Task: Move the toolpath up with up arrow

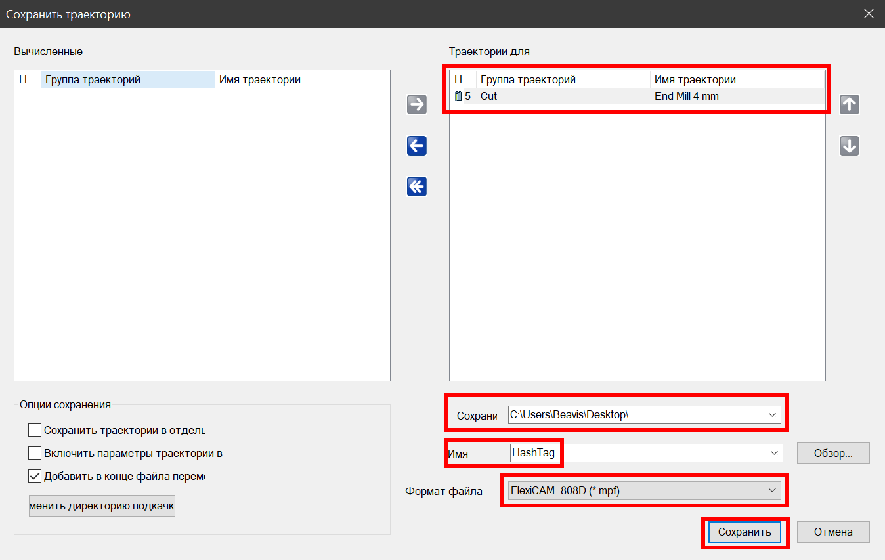Action: 850,104
